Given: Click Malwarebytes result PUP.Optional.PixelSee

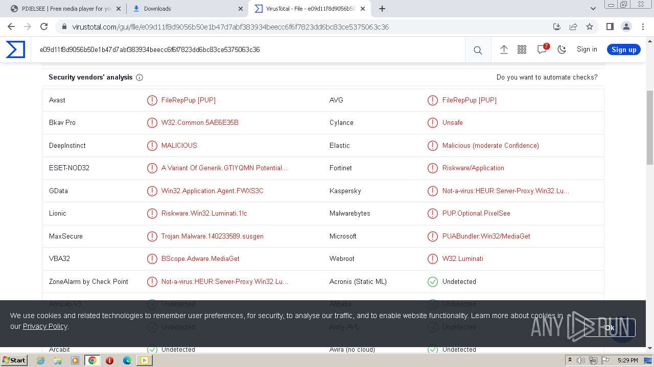Looking at the screenshot, I should point(476,214).
